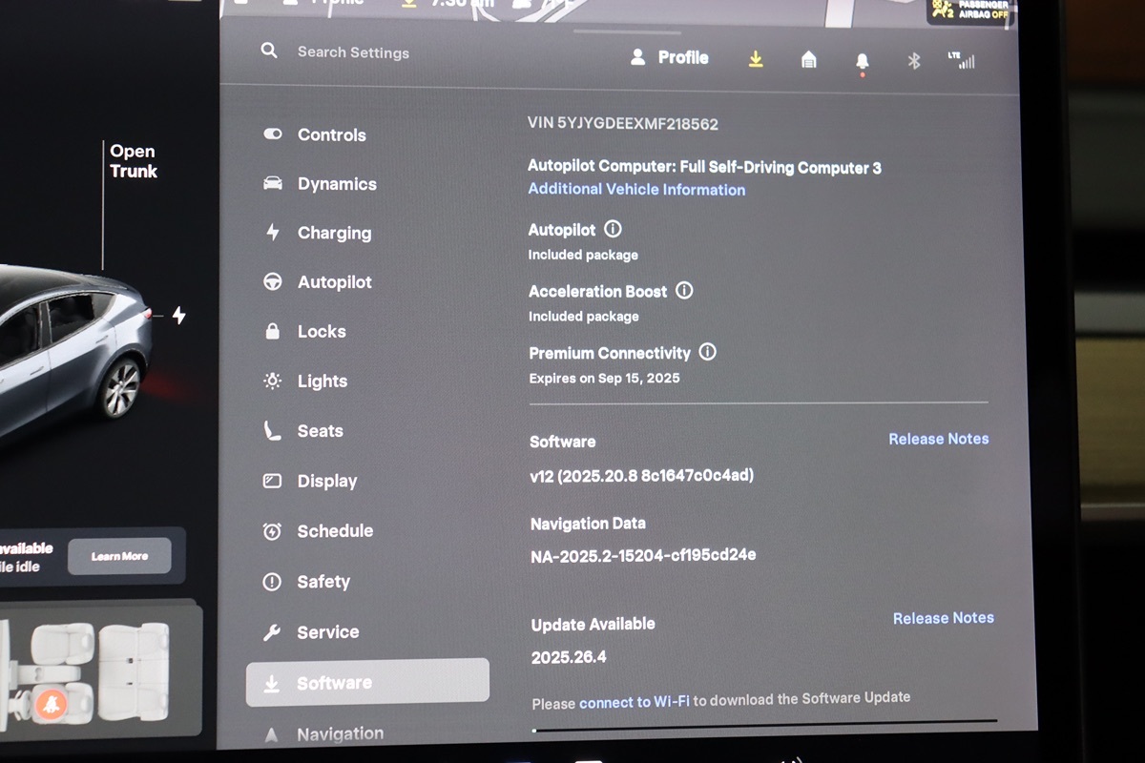Screen dimensions: 1145x763
Task: Click the yellow software download icon
Action: [756, 59]
